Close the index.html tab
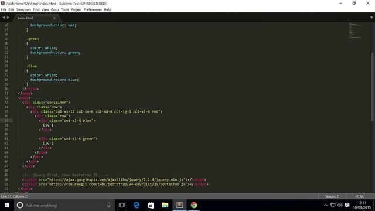The image size is (375, 211). (54, 18)
